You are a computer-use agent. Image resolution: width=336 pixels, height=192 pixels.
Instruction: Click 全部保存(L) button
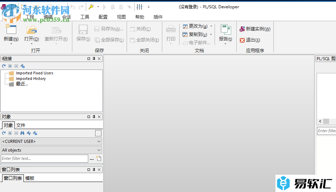point(109,40)
